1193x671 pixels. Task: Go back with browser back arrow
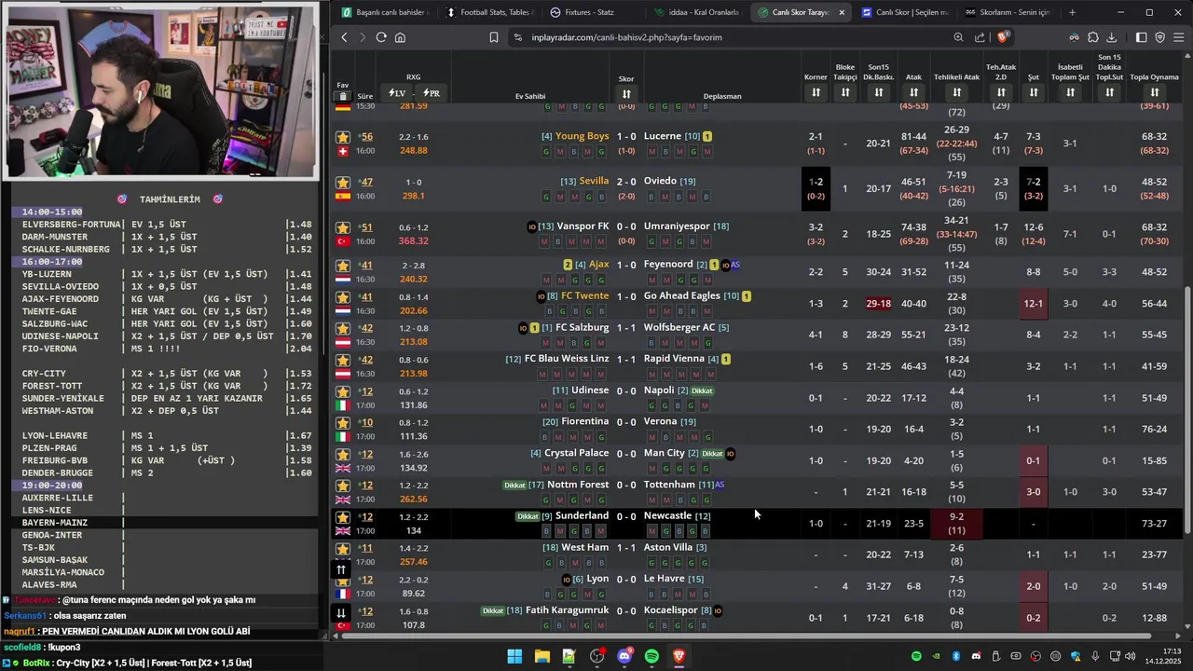coord(344,37)
